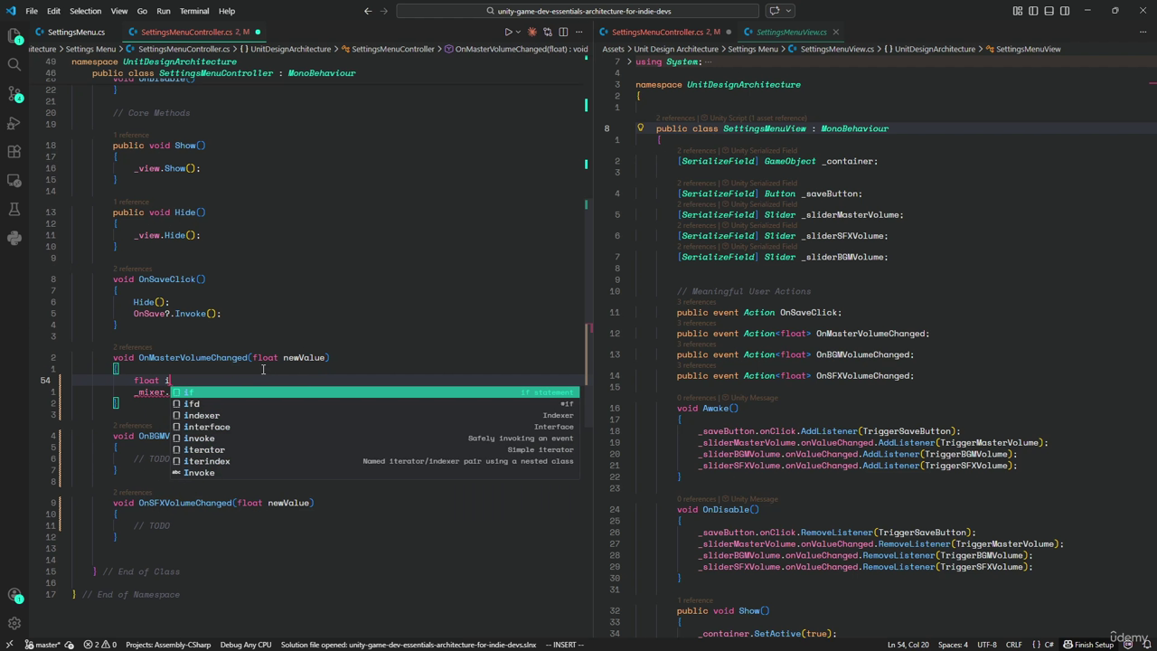The width and height of the screenshot is (1157, 651).
Task: Click the command center search box
Action: [x=578, y=11]
